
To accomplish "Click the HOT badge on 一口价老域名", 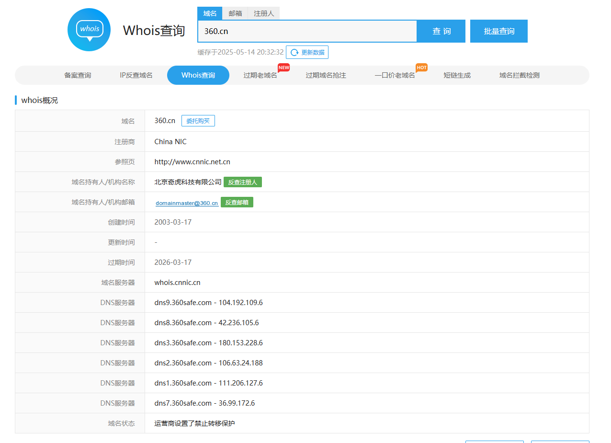I will [x=421, y=68].
